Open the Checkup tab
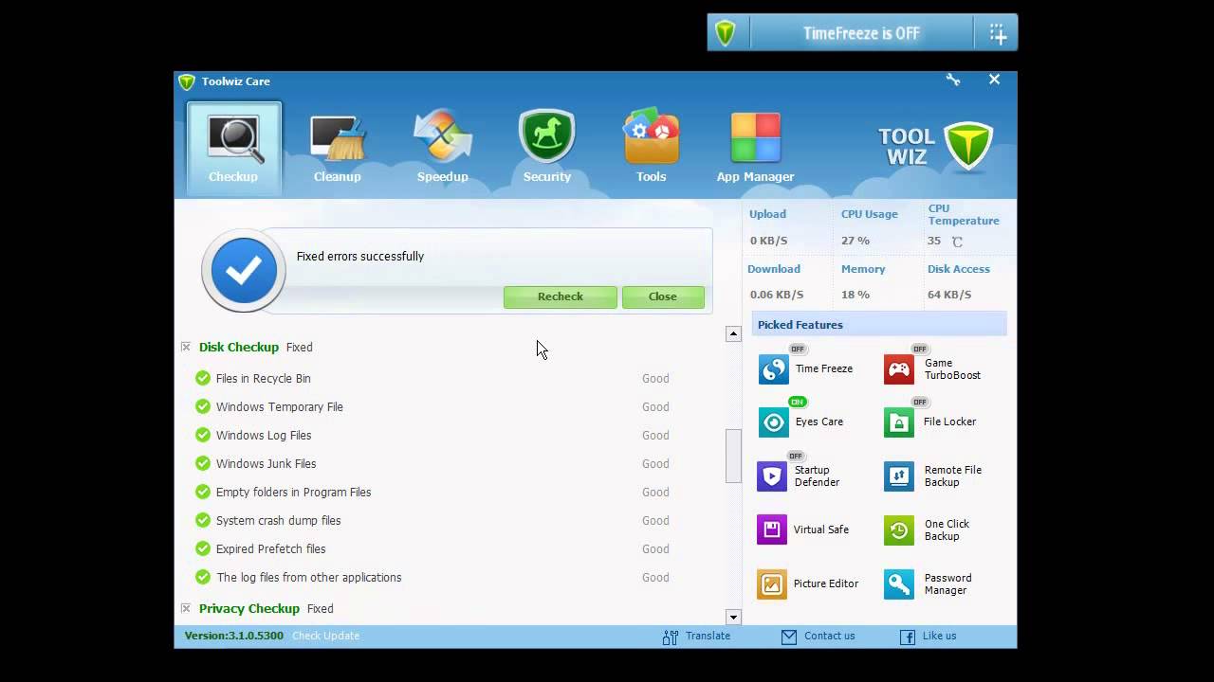This screenshot has height=682, width=1214. pos(233,148)
